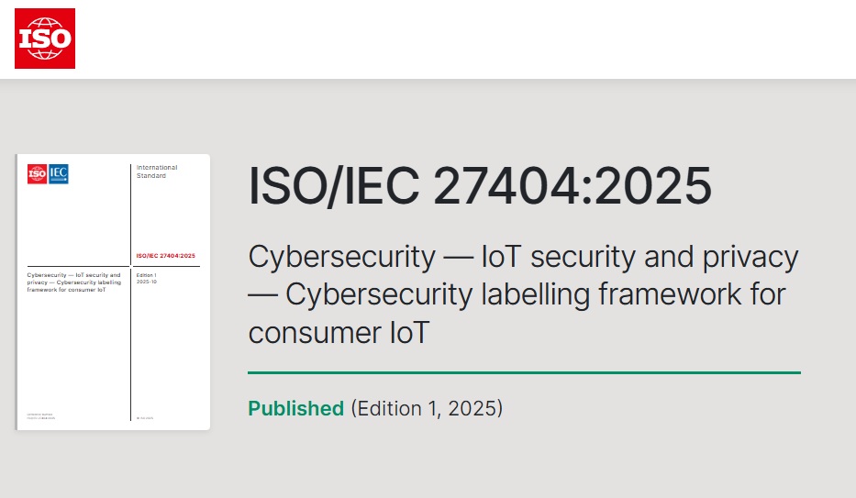The width and height of the screenshot is (856, 498).
Task: Click 'International Standard' text on the cover
Action: [157, 172]
